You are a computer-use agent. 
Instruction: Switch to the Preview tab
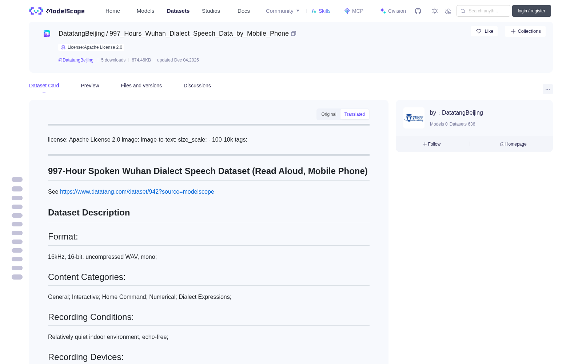[x=90, y=86]
